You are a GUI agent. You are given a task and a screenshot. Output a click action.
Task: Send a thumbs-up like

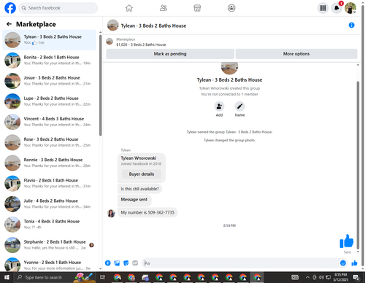[354, 263]
